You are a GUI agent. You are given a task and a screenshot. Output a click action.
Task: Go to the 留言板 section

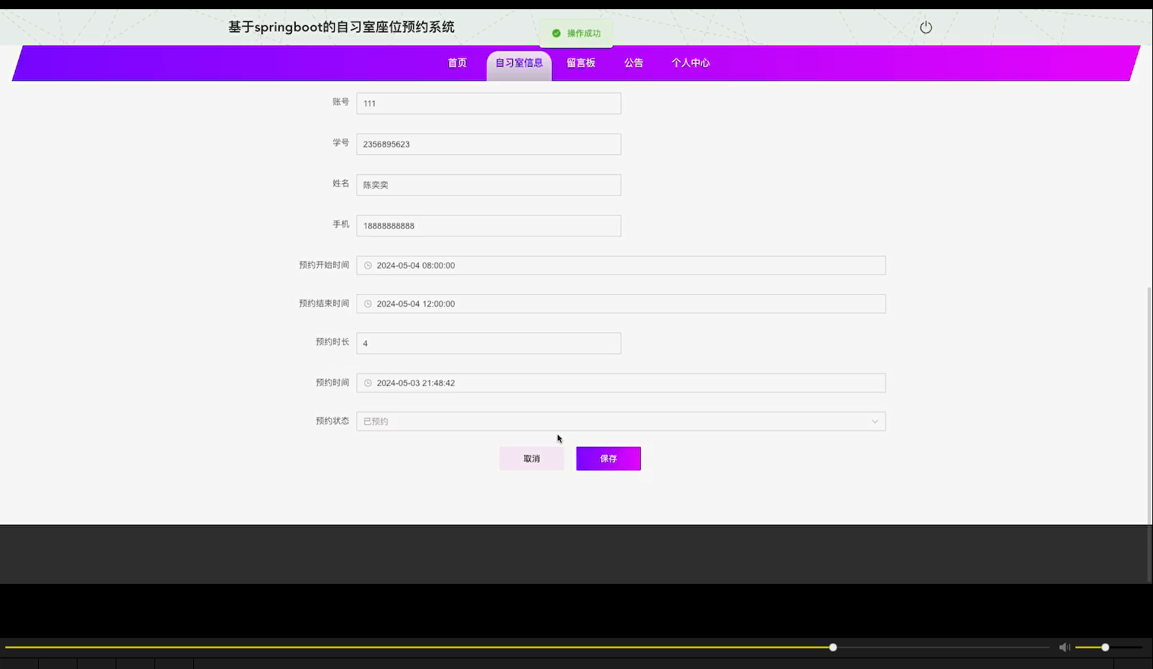click(580, 63)
